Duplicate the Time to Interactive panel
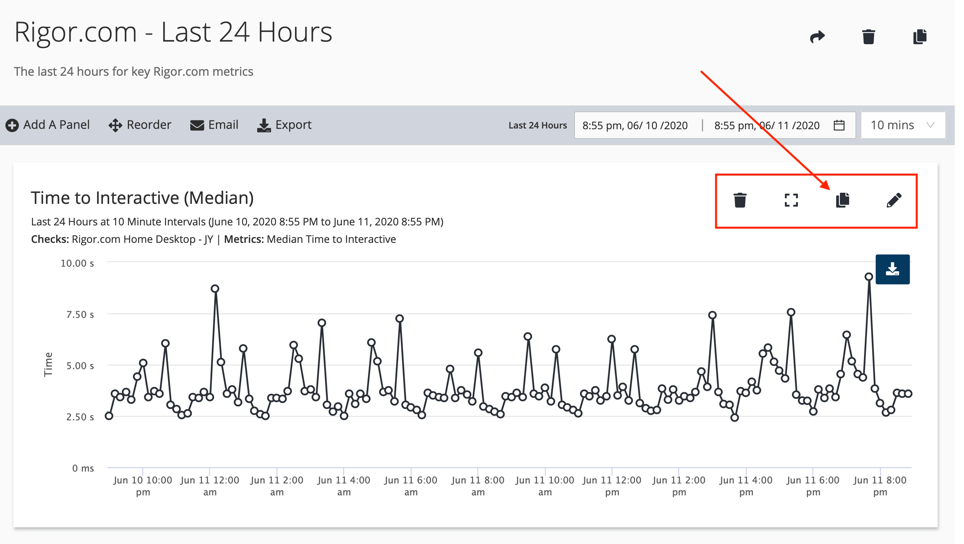 click(x=842, y=200)
